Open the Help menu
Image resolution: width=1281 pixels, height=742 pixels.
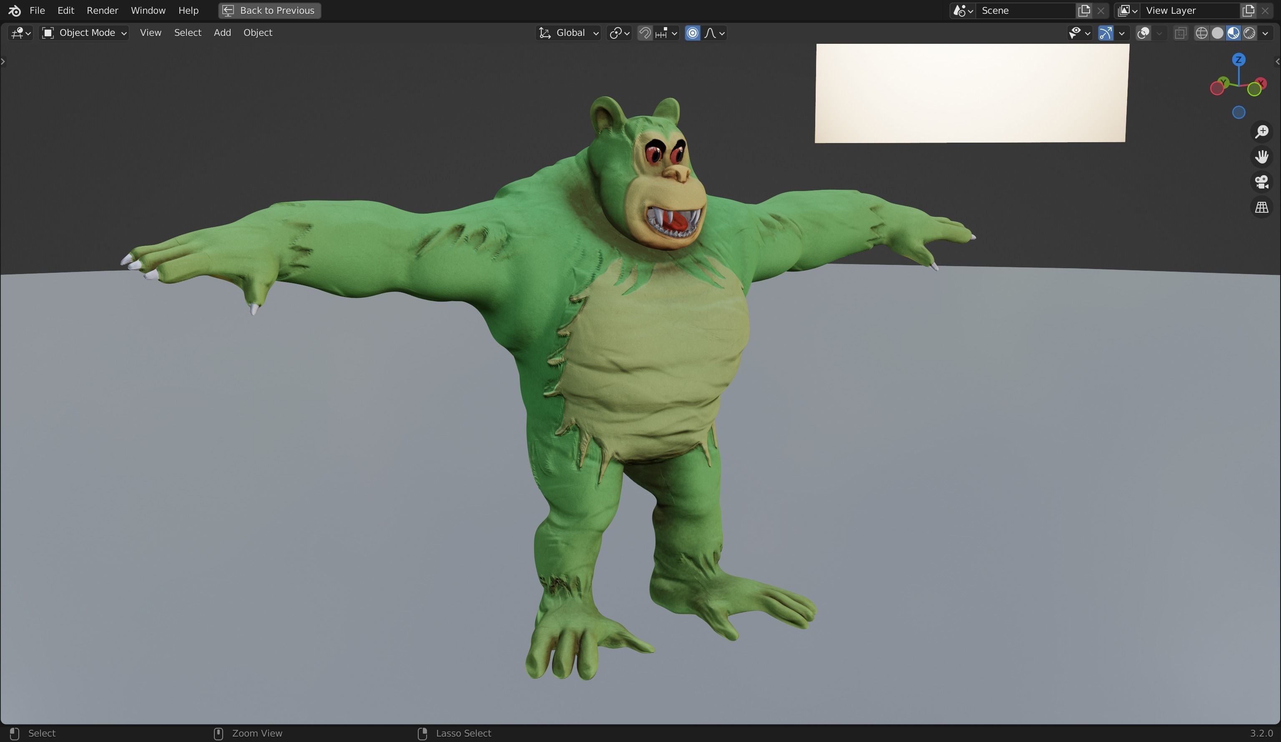[188, 10]
